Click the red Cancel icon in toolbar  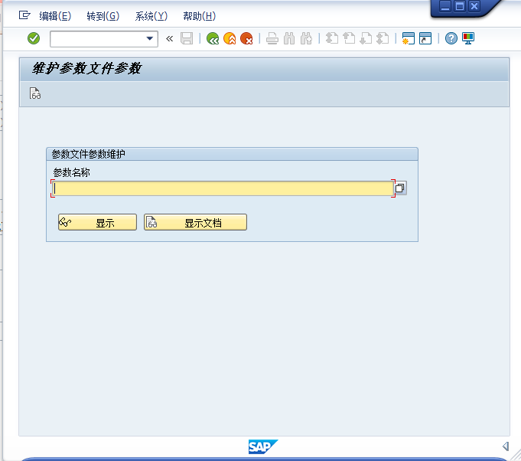coord(246,38)
